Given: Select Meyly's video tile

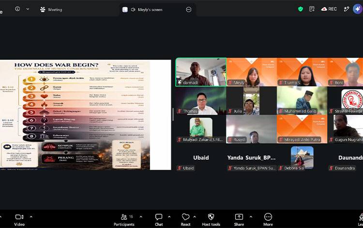Looking at the screenshot, I should point(252,72).
